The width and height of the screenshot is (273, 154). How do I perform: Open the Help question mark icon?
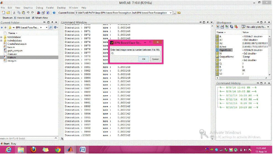click(54, 13)
